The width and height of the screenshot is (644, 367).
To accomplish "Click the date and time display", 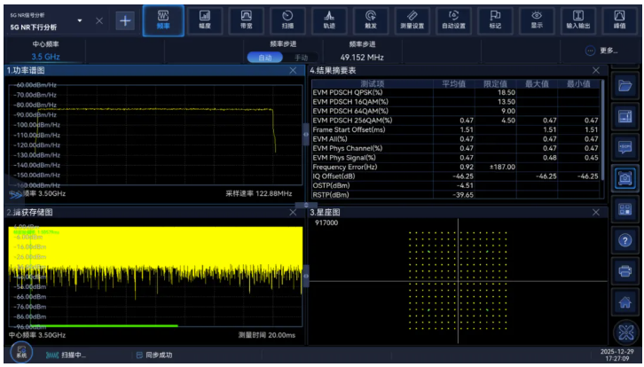I will [x=617, y=355].
